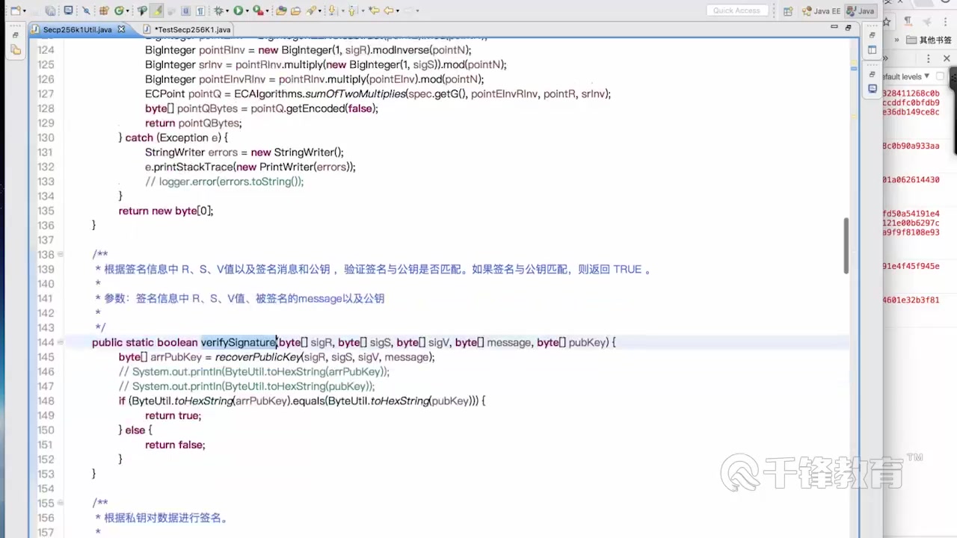Viewport: 957px width, 538px height.
Task: Open the DevTools three-dot menu
Action: [928, 58]
